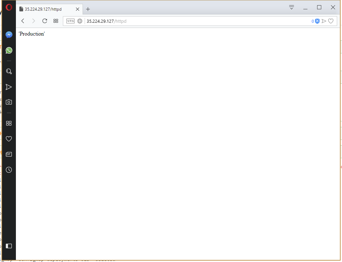342x262 pixels.
Task: Toggle the sidebar panel at bottom left
Action: point(9,246)
